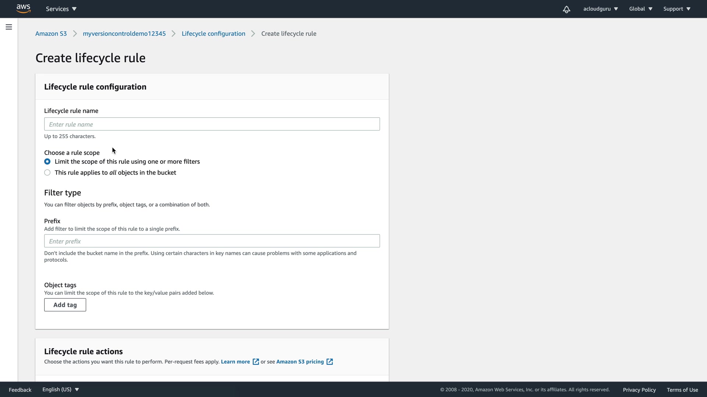Expand the Support dropdown menu
707x397 pixels.
(676, 9)
